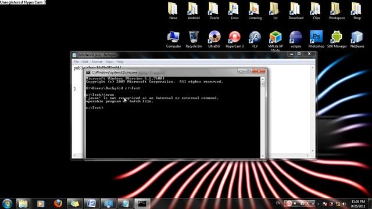Click the cmd.exe title bar system icon
This screenshot has height=209, width=372.
point(88,73)
